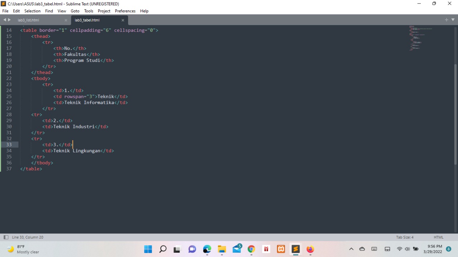
Task: Open the Help menu
Action: coord(144,11)
